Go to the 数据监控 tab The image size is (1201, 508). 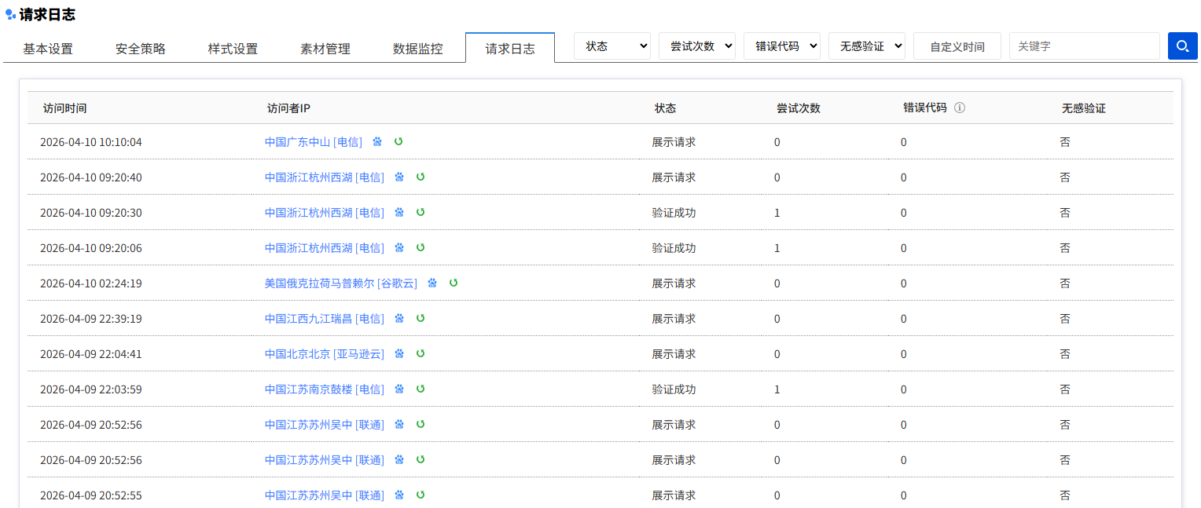pyautogui.click(x=418, y=49)
